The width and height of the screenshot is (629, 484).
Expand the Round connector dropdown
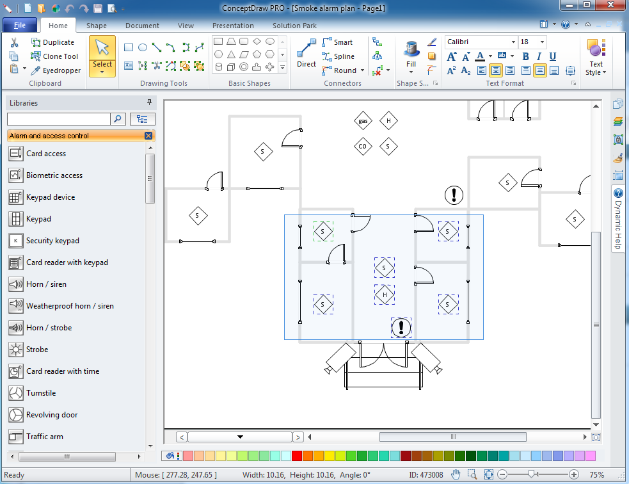[362, 70]
